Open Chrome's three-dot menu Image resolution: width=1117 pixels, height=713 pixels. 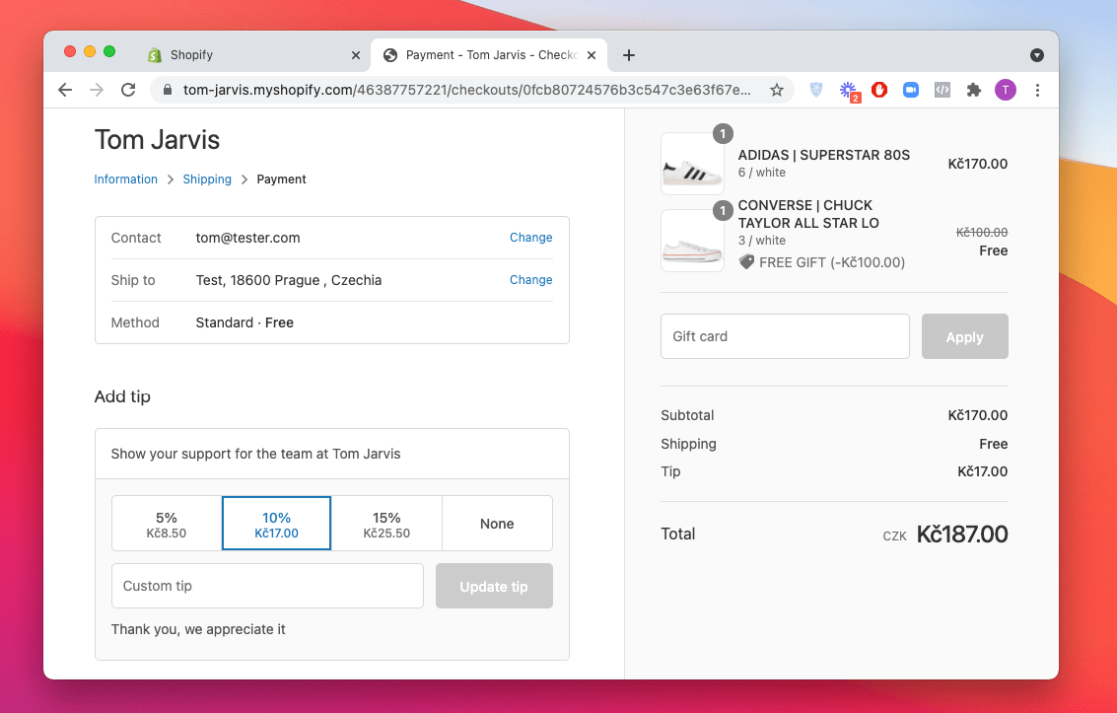tap(1037, 90)
